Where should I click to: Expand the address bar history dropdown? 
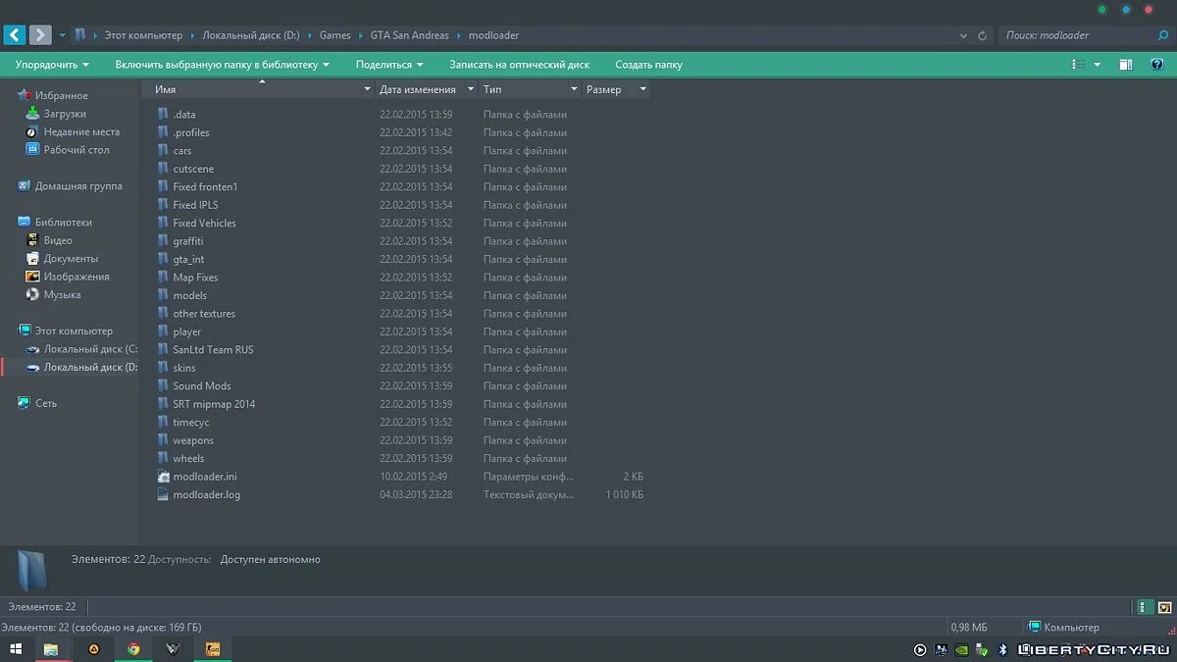pos(964,35)
